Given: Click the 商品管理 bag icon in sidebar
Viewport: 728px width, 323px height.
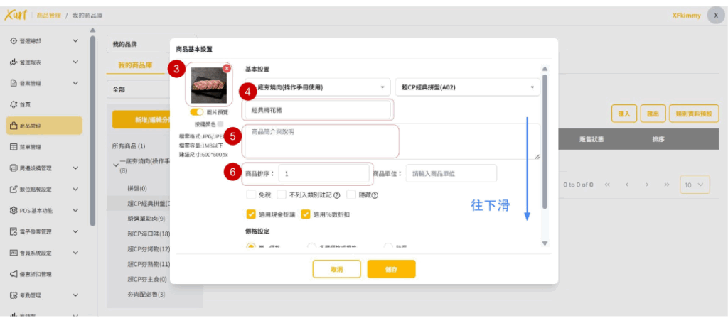Looking at the screenshot, I should click(x=14, y=126).
